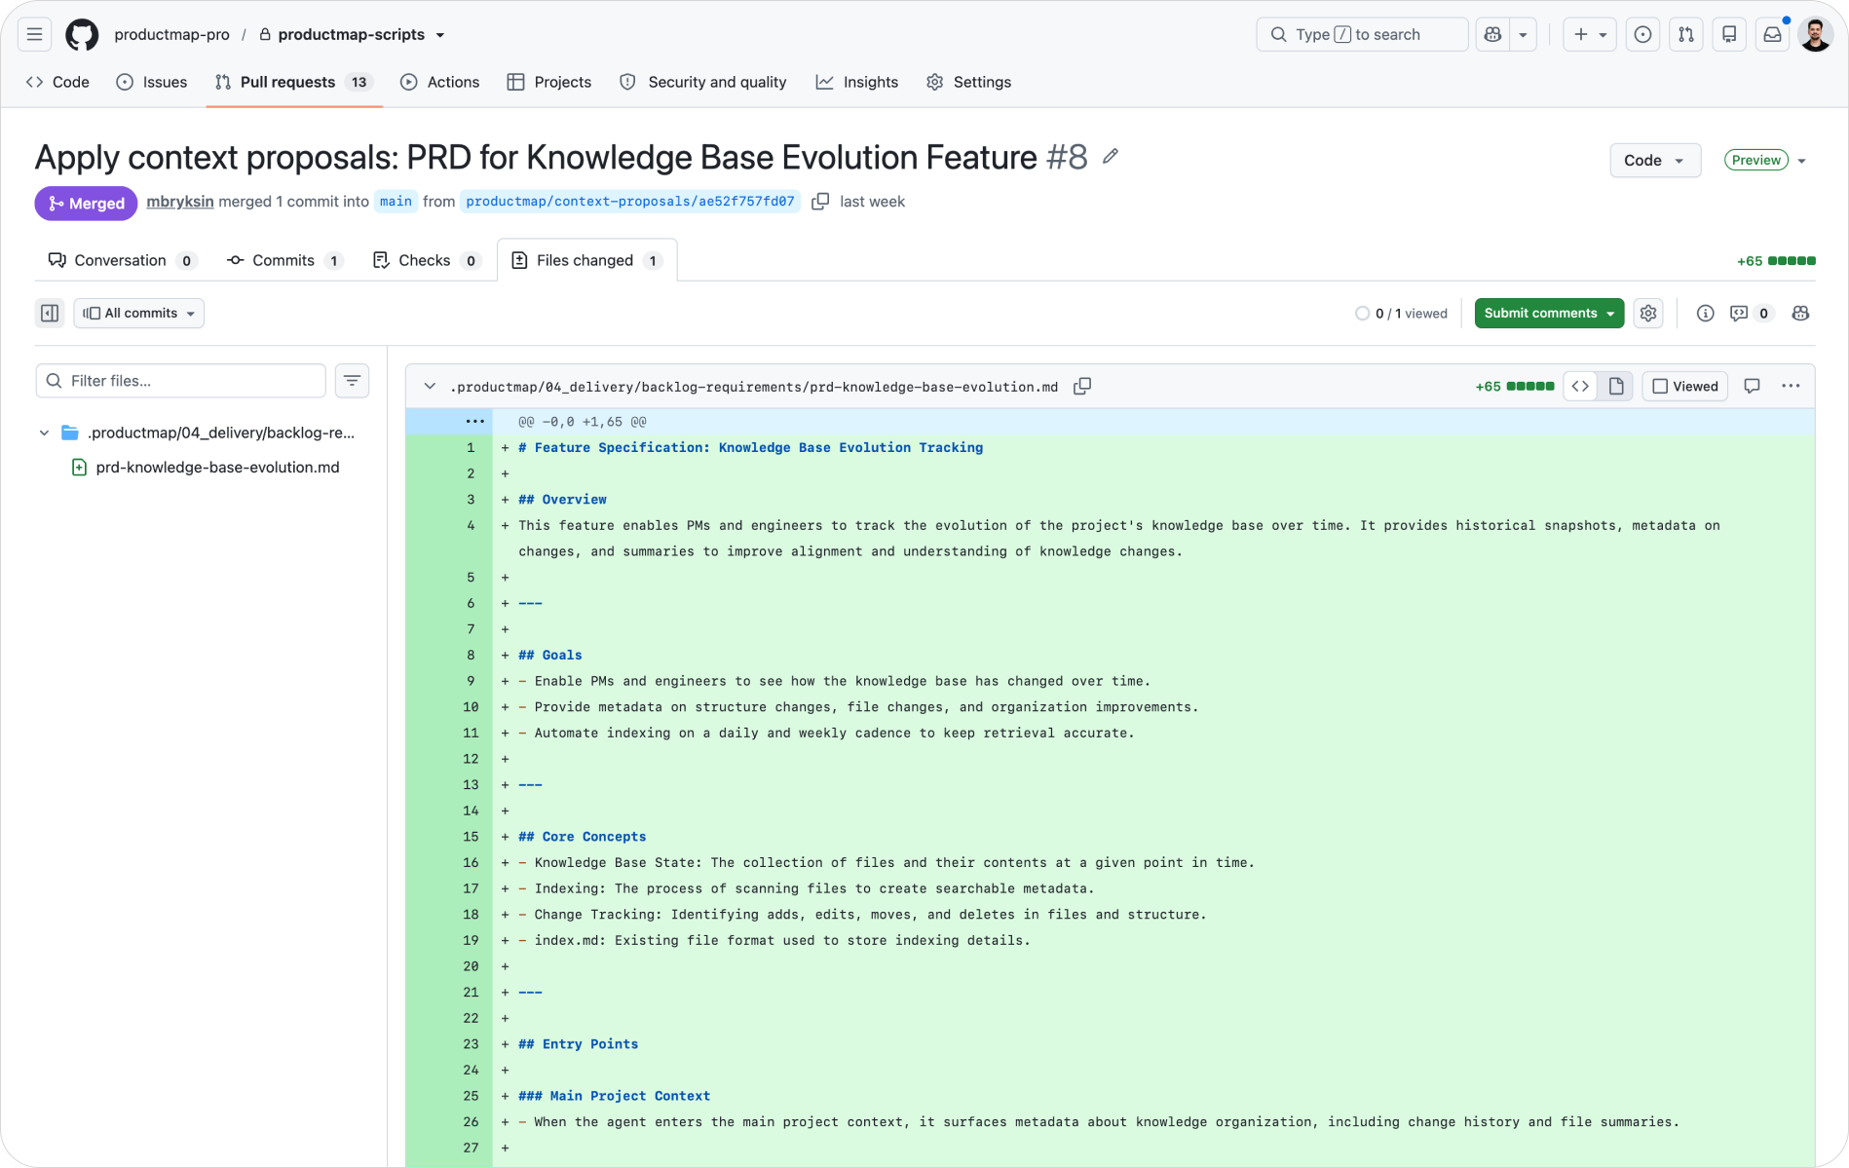Viewport: 1849px width, 1168px height.
Task: Collapse the .productmap/04_delivery folder
Action: coord(44,433)
